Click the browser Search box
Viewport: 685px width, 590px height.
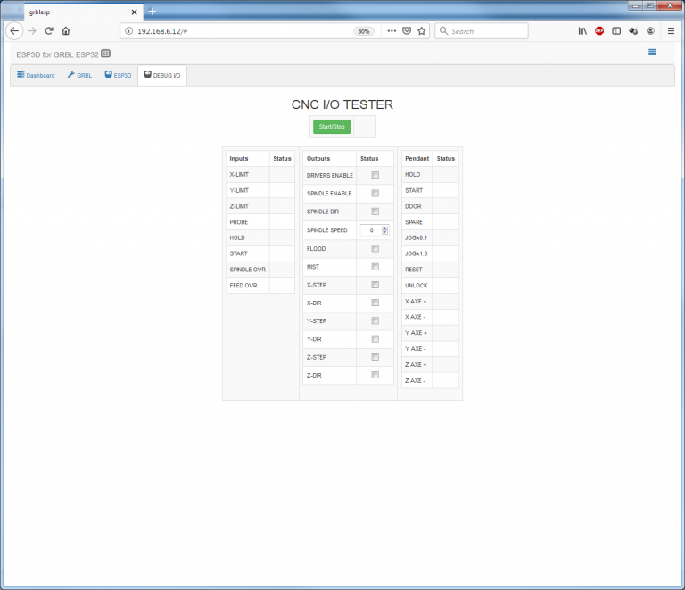tap(482, 31)
